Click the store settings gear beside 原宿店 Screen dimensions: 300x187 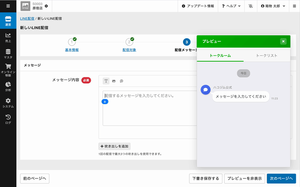point(46,6)
